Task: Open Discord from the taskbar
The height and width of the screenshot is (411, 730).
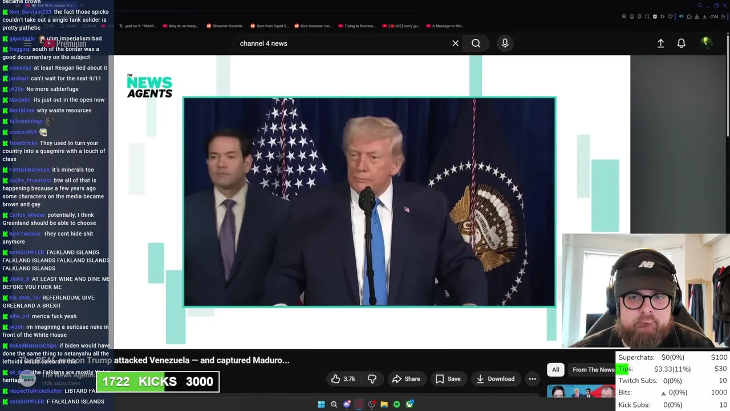Action: click(347, 404)
